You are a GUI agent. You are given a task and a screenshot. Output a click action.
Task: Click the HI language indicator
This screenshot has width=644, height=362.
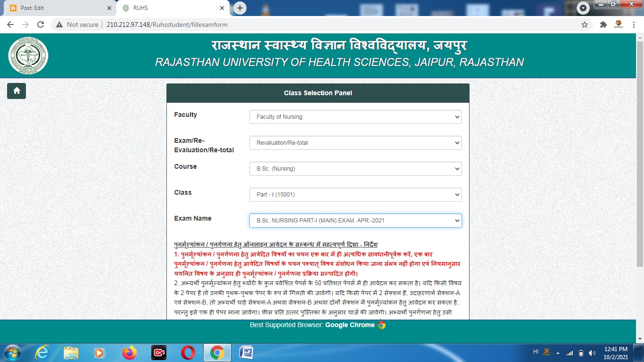coord(536,352)
